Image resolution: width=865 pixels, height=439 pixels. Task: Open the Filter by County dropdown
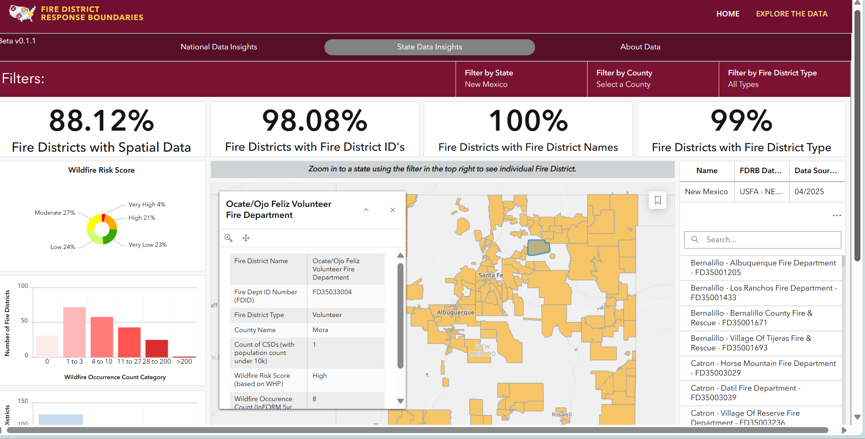coord(653,79)
